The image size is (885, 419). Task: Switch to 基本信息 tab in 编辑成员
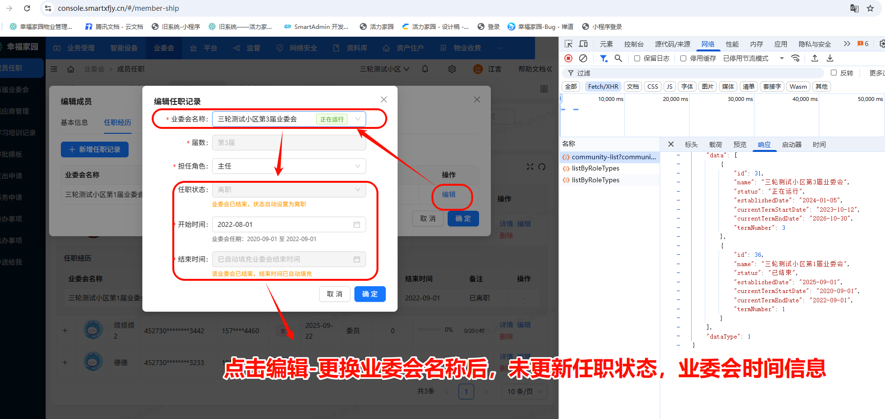coord(75,123)
